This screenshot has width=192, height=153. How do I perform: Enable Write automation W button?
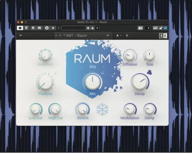click(39, 28)
